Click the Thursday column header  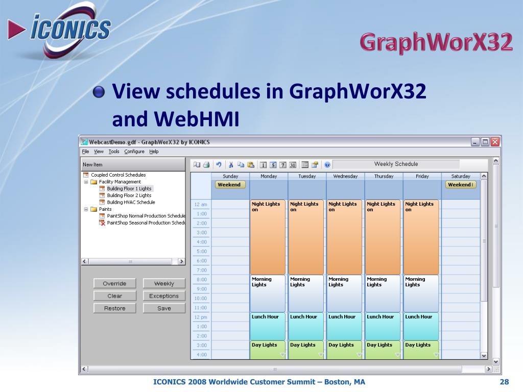click(x=384, y=176)
